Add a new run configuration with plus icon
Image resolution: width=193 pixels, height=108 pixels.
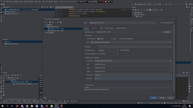pyautogui.click(x=45, y=22)
